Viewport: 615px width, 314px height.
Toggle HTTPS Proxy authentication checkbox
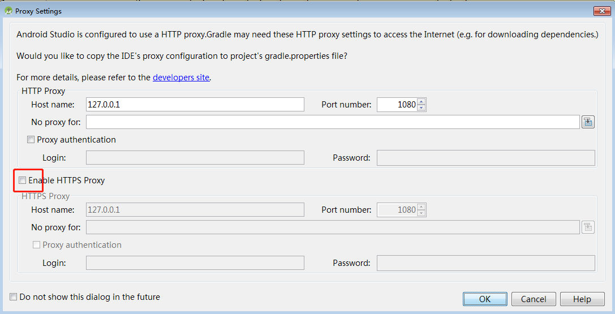[36, 244]
